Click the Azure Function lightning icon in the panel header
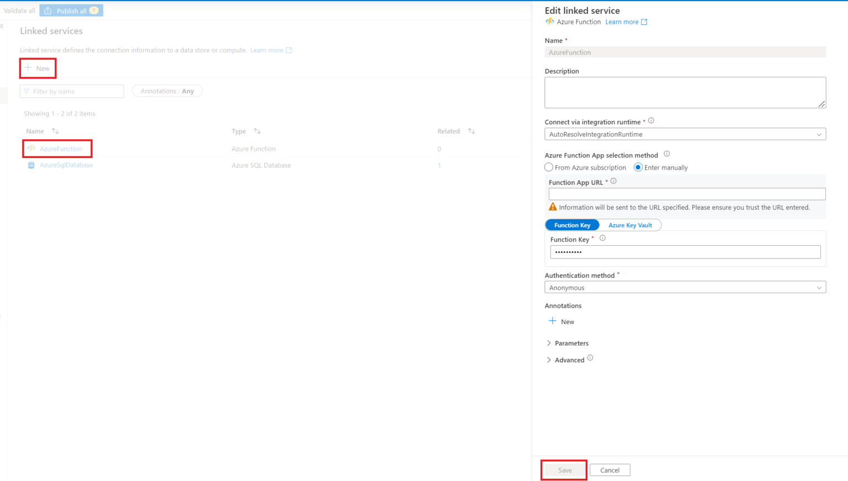This screenshot has width=848, height=481. [x=549, y=22]
